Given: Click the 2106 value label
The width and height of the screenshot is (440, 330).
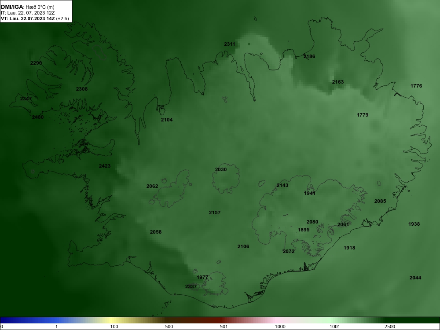Looking at the screenshot, I should pyautogui.click(x=243, y=247).
